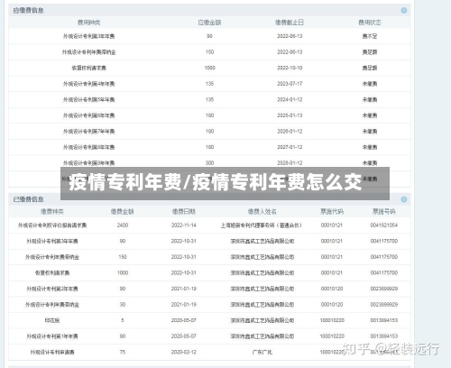The height and width of the screenshot is (368, 451).
Task: Click the 缴费金额 column header
Action: [123, 212]
